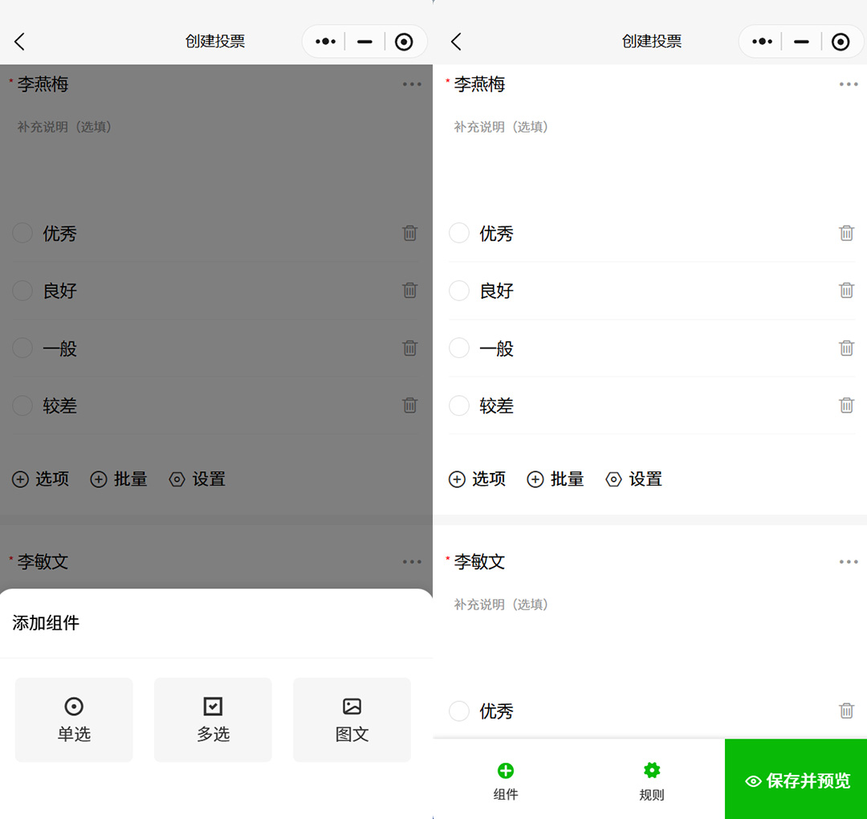867x819 pixels.
Task: Delete 较差 option on the undimmed right screen
Action: click(846, 405)
